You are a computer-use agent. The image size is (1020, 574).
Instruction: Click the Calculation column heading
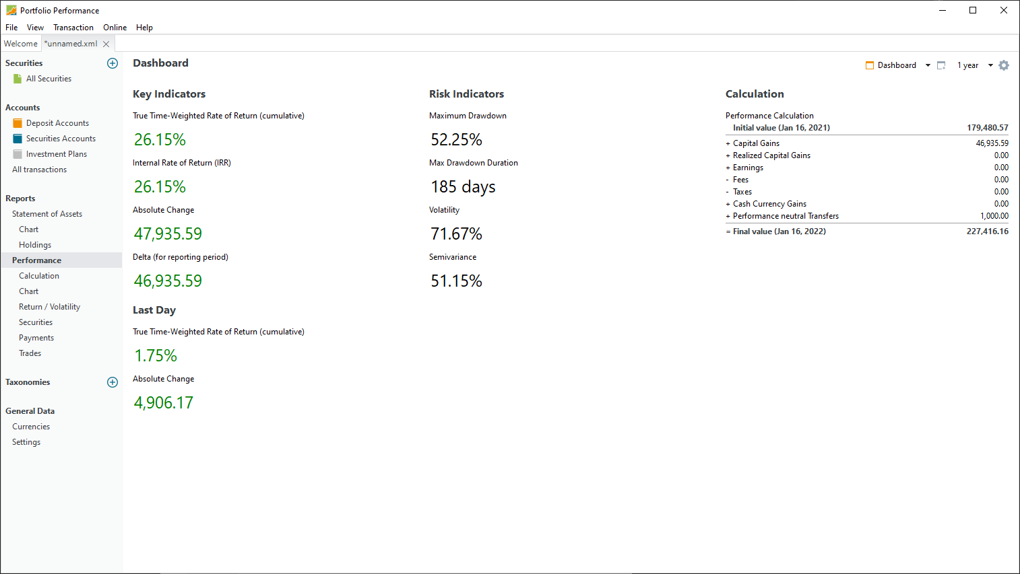755,94
